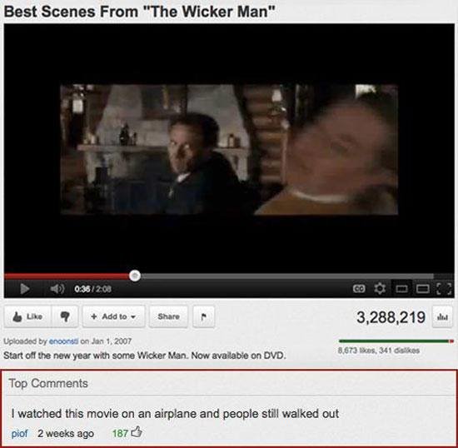Image resolution: width=458 pixels, height=448 pixels.
Task: Click the red progress bar scrubber handle
Action: click(135, 276)
